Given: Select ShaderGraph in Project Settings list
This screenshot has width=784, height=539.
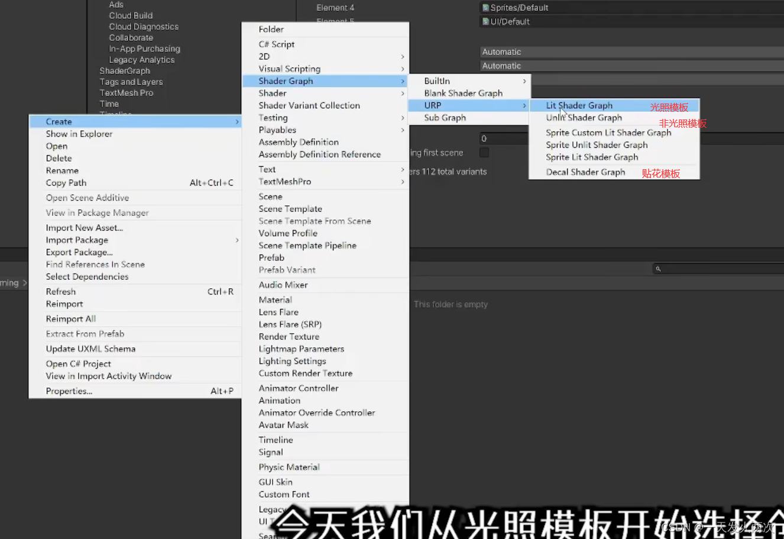Looking at the screenshot, I should (125, 71).
